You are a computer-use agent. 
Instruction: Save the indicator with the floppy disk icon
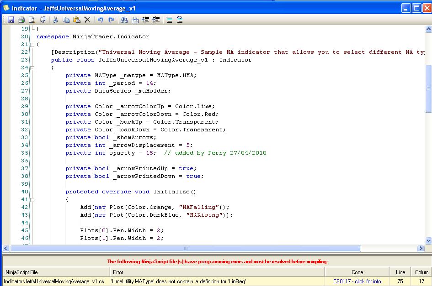click(11, 20)
